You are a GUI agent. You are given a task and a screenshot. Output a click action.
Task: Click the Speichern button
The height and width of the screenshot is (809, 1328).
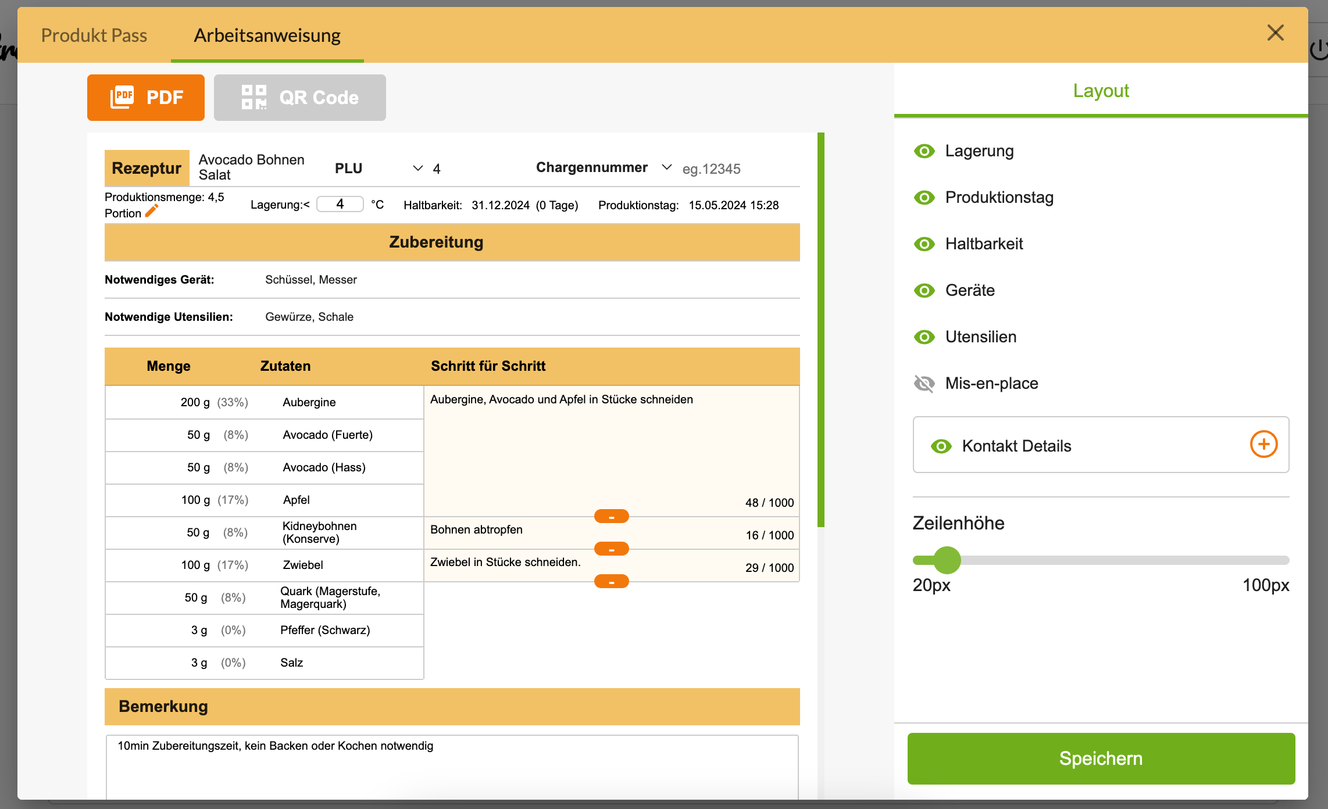point(1101,758)
